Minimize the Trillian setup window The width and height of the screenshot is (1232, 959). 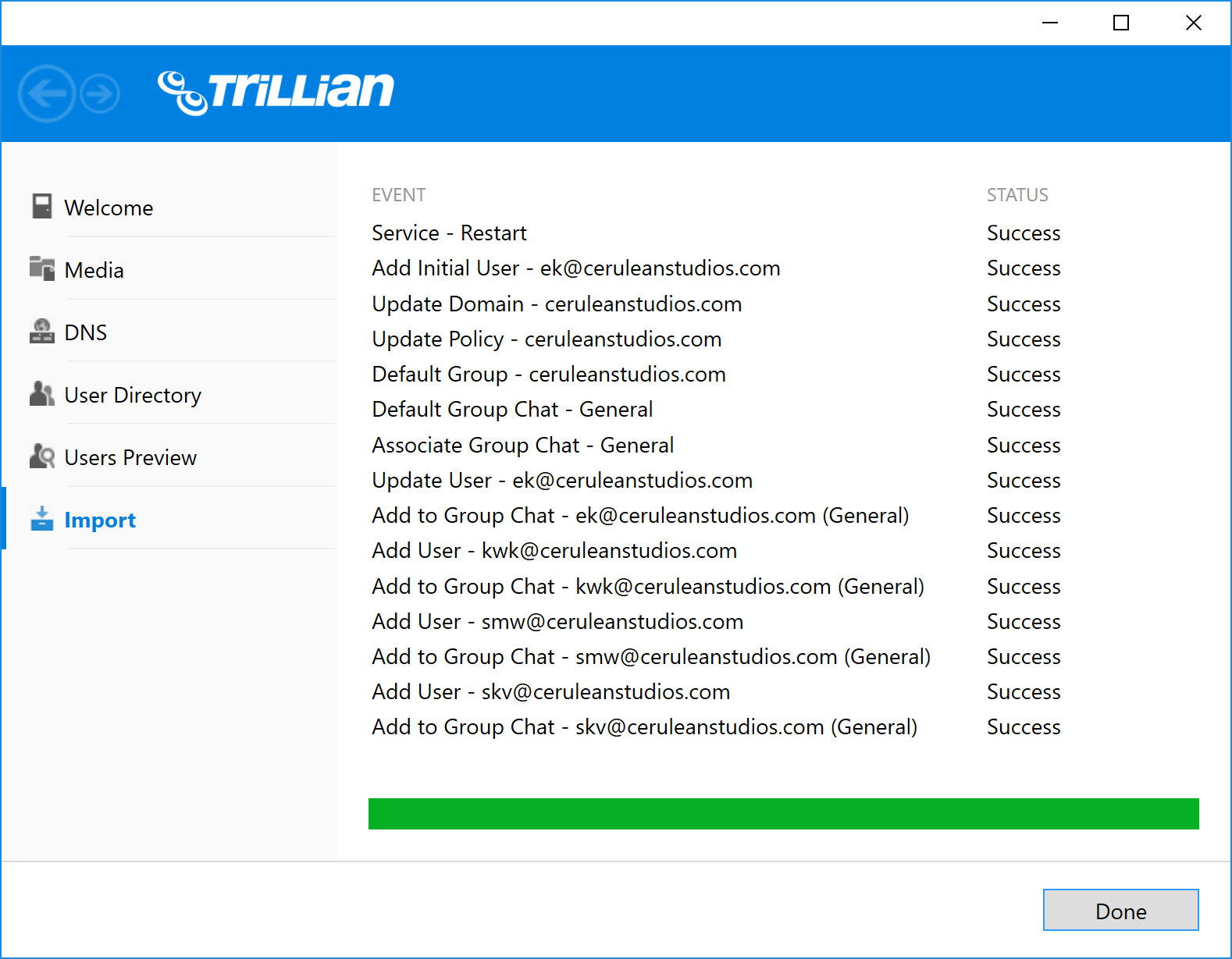point(1050,23)
